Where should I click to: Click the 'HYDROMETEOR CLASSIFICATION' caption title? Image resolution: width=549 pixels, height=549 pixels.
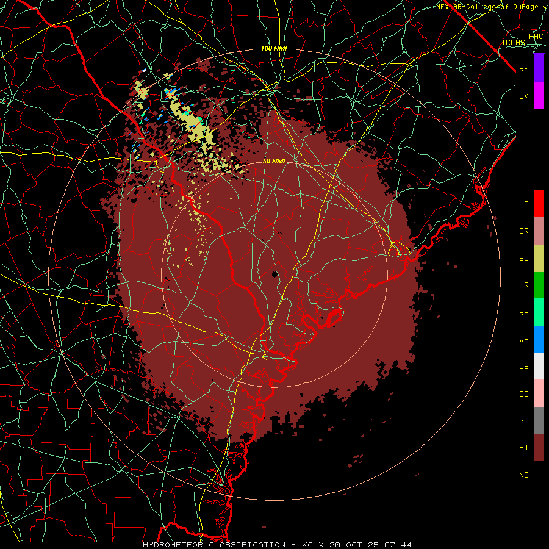coord(214,545)
